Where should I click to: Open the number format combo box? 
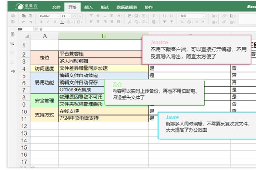click(x=192, y=16)
